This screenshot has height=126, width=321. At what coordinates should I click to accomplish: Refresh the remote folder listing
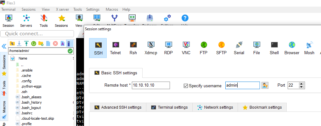[34, 43]
